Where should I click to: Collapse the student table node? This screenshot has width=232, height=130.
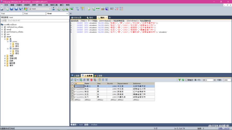point(8,49)
